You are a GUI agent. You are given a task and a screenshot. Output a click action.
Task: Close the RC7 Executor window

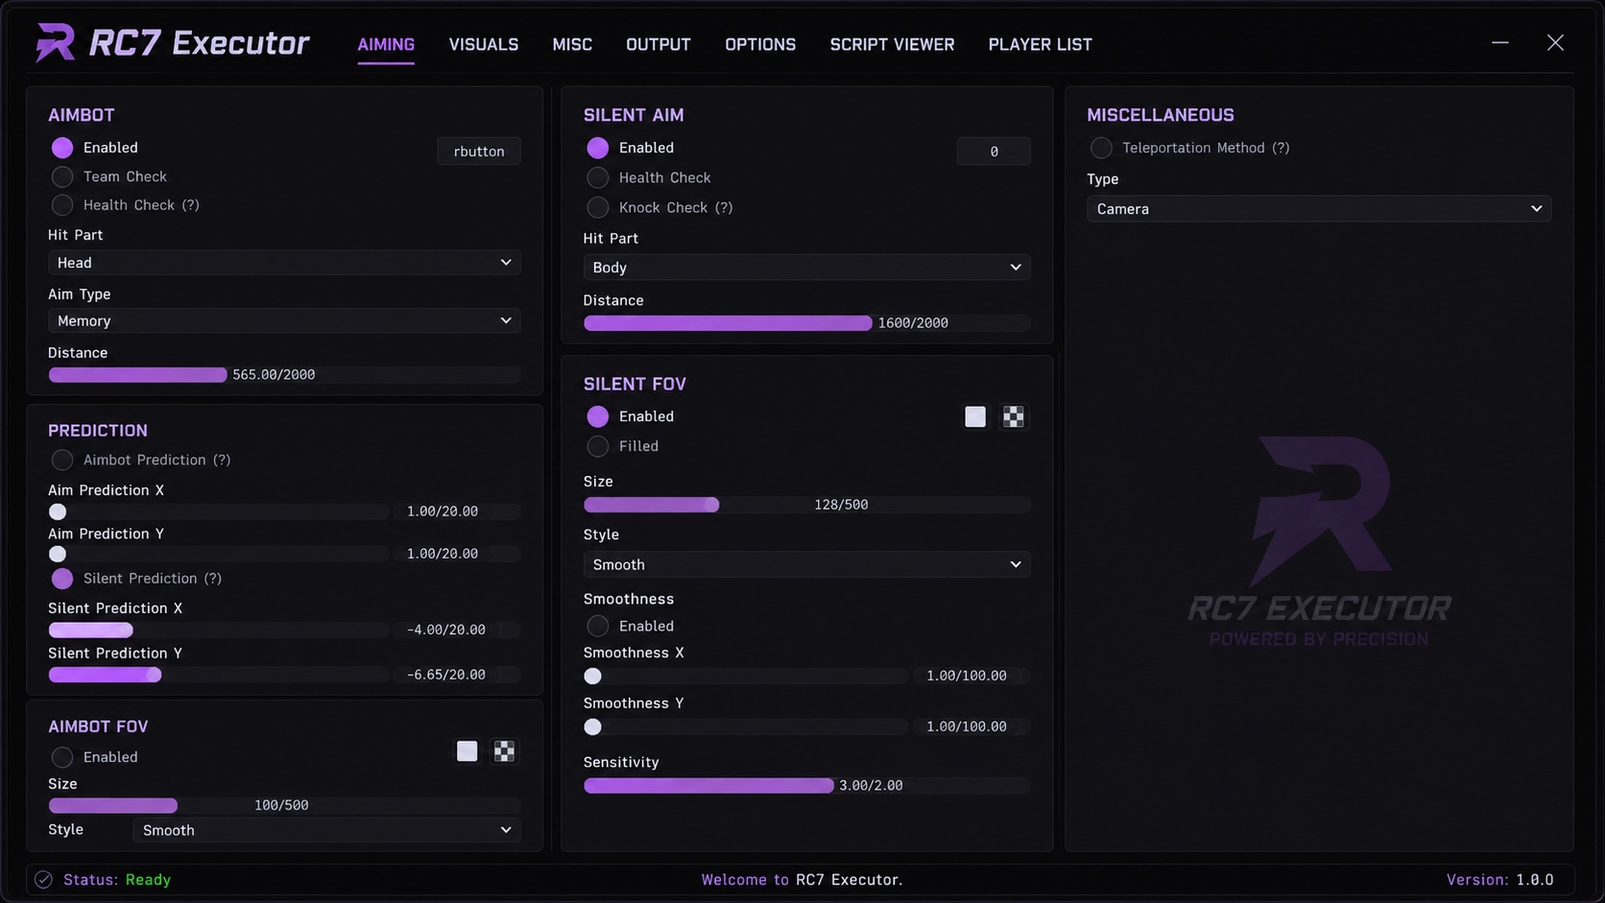point(1555,43)
